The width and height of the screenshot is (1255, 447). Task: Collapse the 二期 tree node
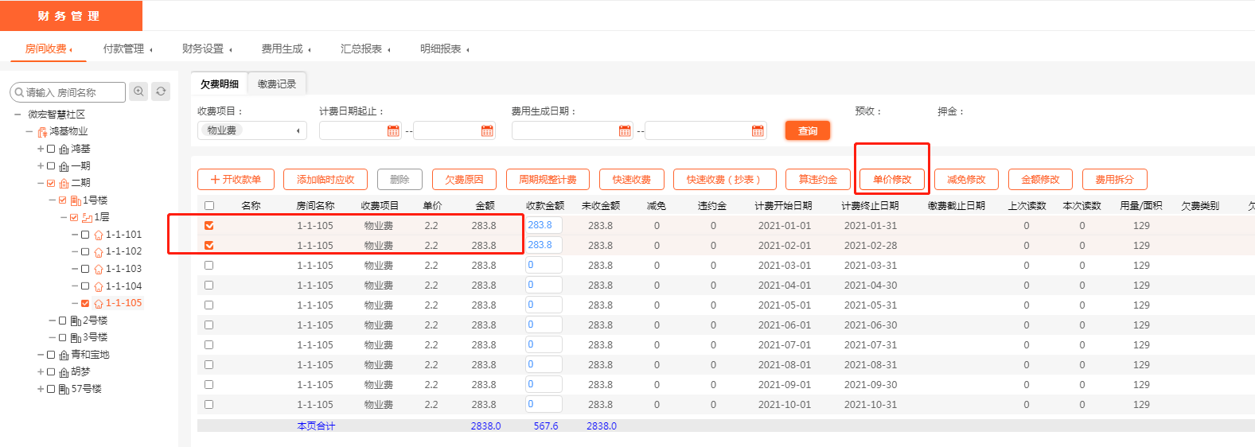pyautogui.click(x=41, y=183)
